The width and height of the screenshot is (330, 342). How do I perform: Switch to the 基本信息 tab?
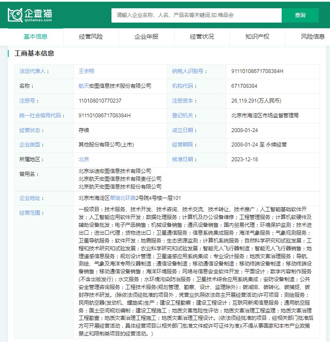click(x=35, y=37)
